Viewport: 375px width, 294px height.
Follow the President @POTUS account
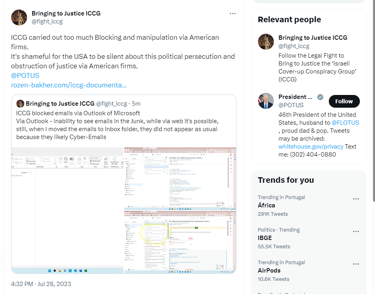tap(344, 101)
